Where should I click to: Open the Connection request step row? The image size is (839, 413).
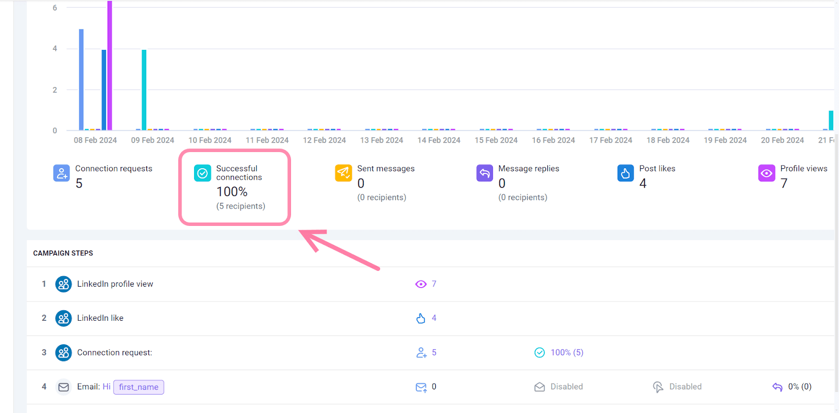tap(114, 353)
